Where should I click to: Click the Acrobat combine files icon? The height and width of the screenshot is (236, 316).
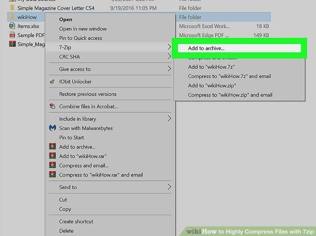[x=53, y=106]
